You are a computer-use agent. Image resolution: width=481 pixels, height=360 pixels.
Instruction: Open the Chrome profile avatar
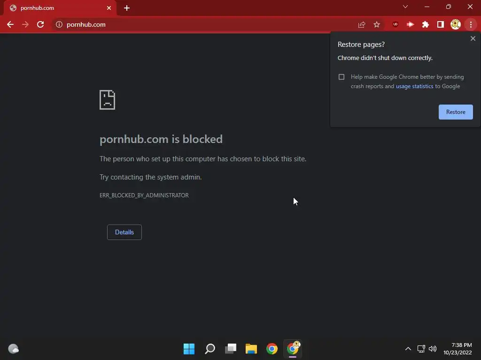(456, 24)
